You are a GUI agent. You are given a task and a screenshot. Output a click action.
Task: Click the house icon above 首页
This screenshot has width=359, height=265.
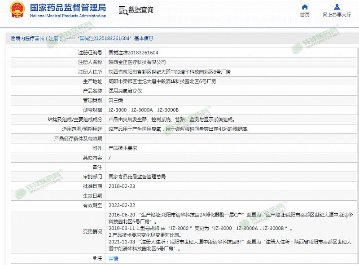(305, 7)
